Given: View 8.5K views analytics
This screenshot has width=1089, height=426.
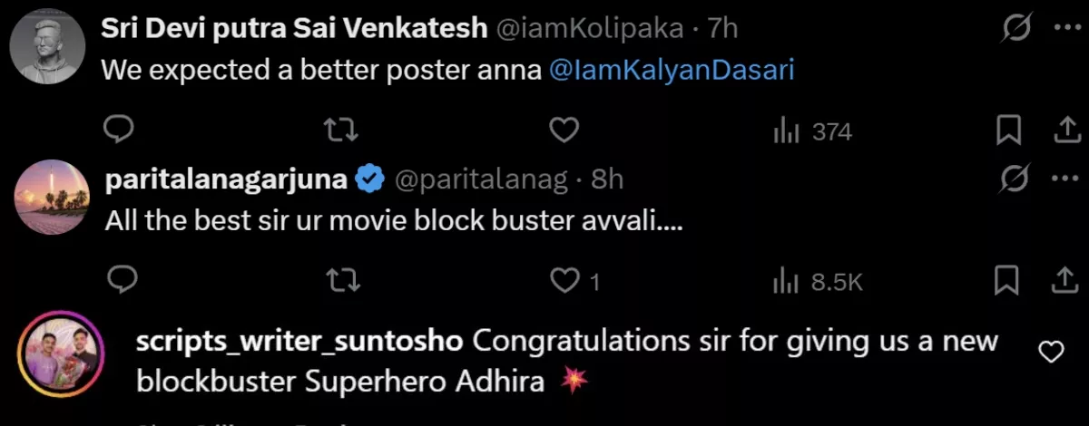Looking at the screenshot, I should pyautogui.click(x=817, y=283).
